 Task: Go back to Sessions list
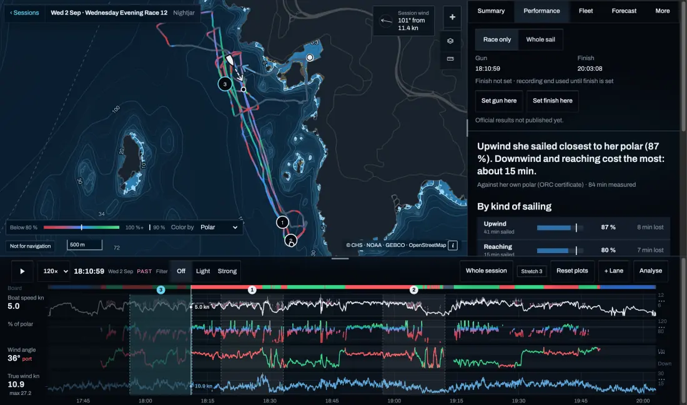(24, 12)
